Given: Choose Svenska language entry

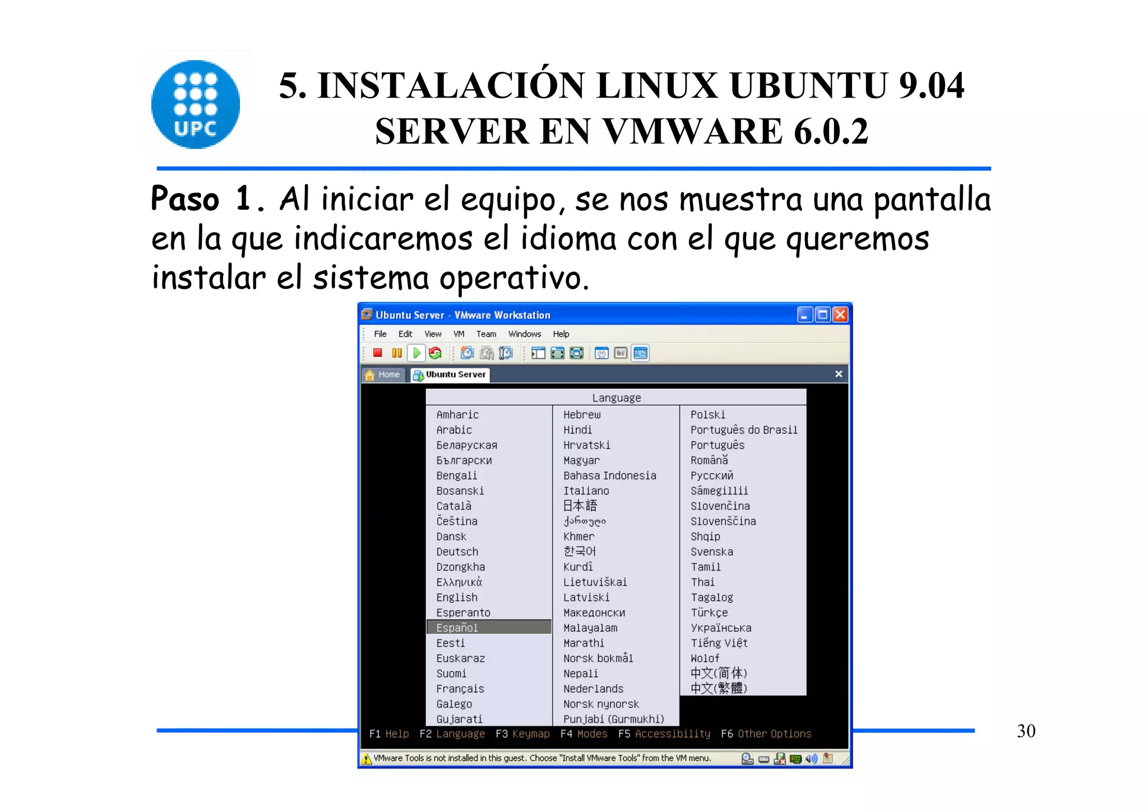Looking at the screenshot, I should click(x=712, y=552).
